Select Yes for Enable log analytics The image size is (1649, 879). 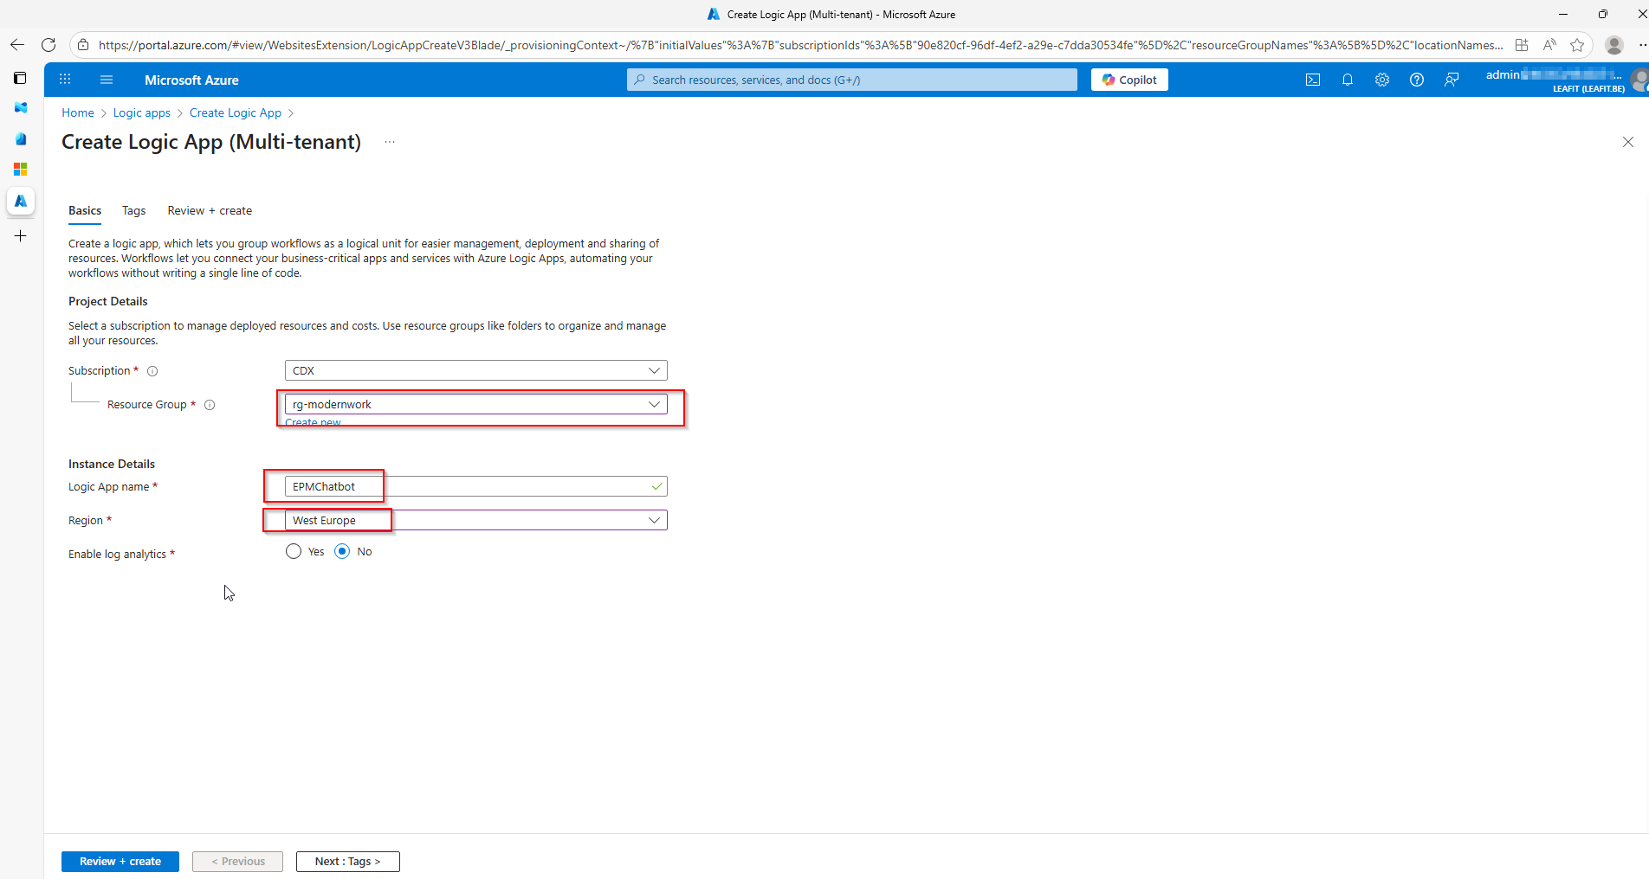294,551
